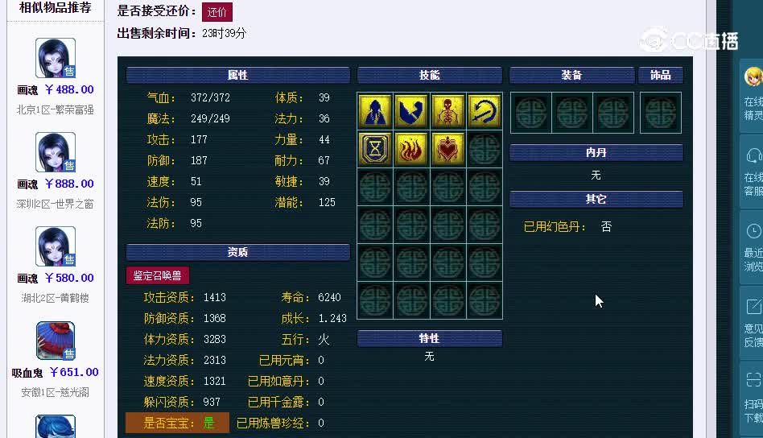Click the QR scan download icon
The height and width of the screenshot is (438, 763).
pyautogui.click(x=754, y=379)
